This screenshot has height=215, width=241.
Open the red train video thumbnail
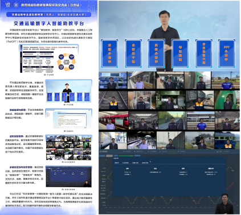[x=113, y=121]
